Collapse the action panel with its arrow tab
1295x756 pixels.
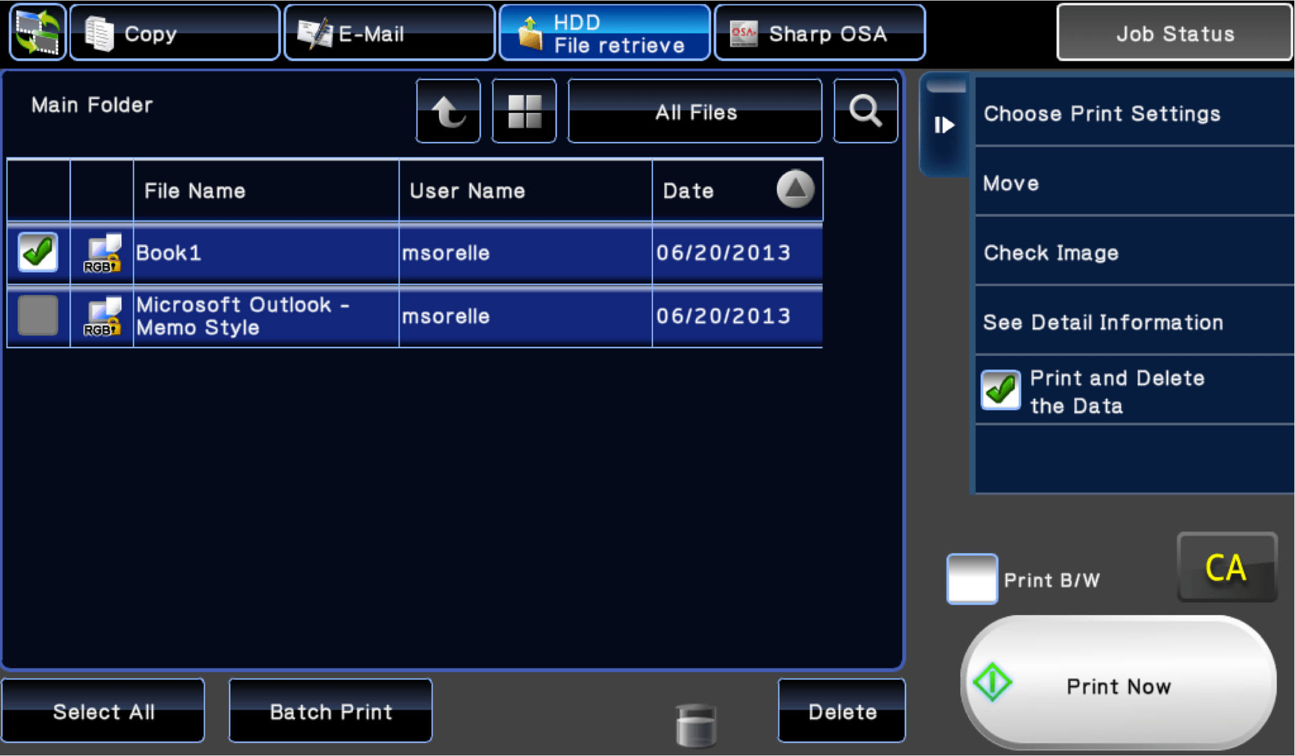point(945,124)
